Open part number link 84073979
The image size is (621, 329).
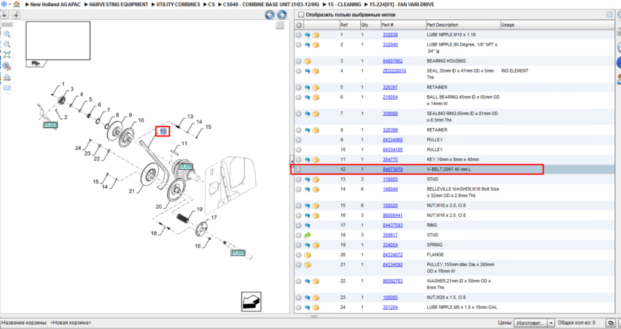pyautogui.click(x=392, y=169)
